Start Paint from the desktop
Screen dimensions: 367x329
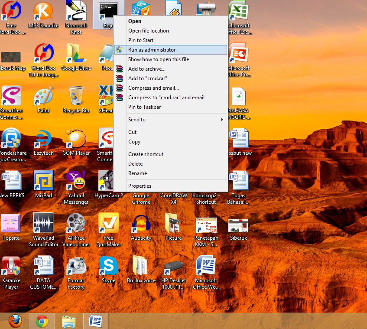coord(43,95)
